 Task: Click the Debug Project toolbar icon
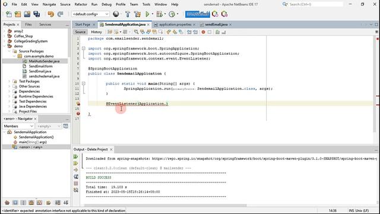pyautogui.click(x=160, y=14)
